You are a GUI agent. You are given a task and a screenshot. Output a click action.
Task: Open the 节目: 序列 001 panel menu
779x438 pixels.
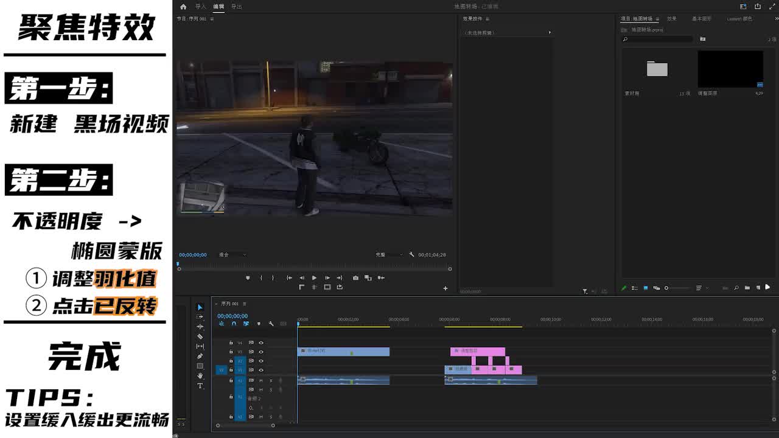pos(211,19)
